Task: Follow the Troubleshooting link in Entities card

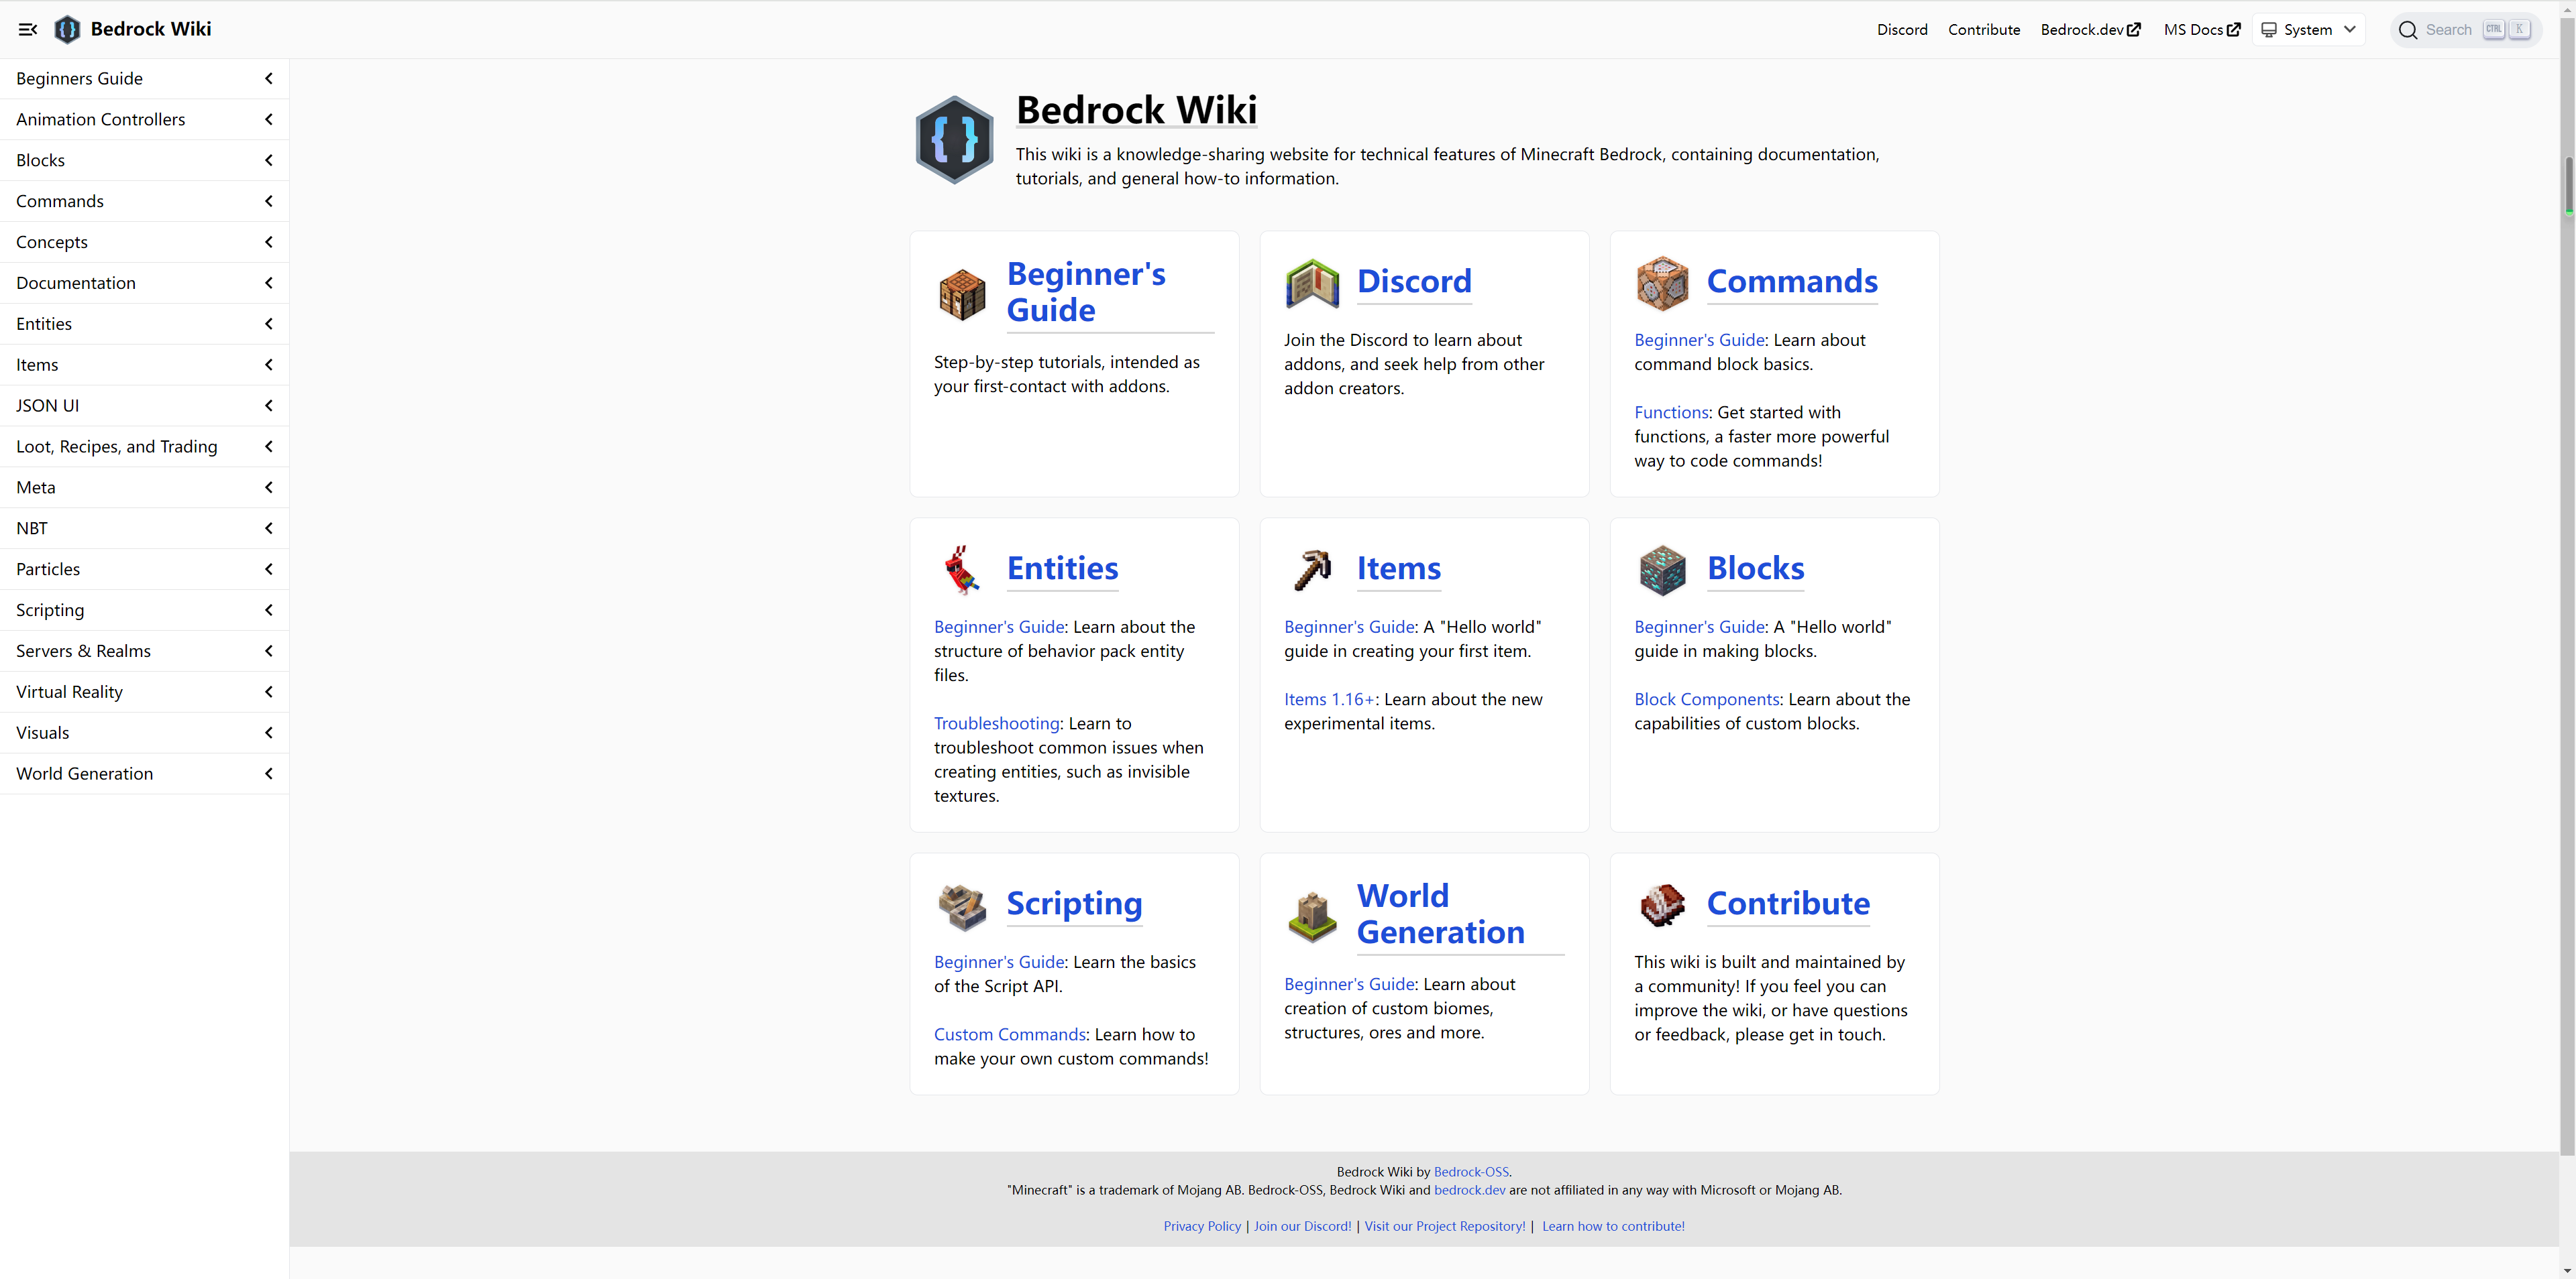Action: pos(996,723)
